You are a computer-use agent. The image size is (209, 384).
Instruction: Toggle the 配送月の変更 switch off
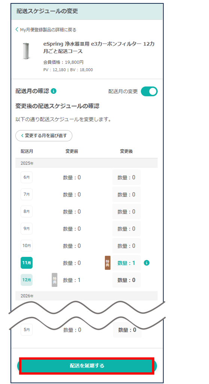point(149,91)
